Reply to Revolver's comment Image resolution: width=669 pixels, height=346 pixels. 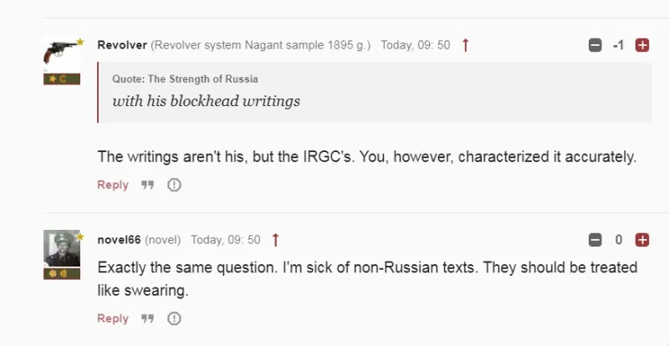tap(113, 186)
